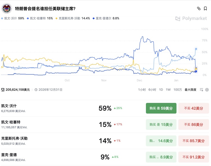211x166 pixels.
Task: Select the 6小时 chart range
Action: (x=152, y=90)
